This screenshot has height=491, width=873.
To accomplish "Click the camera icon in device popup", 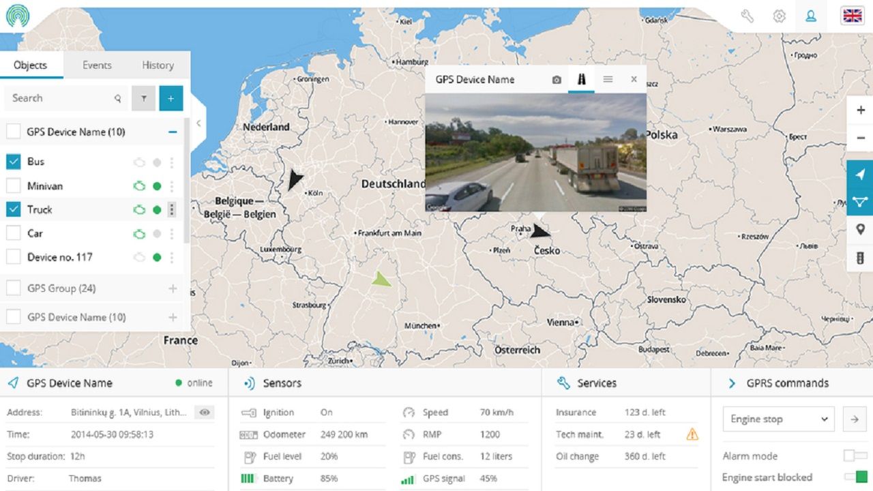I will pyautogui.click(x=557, y=80).
